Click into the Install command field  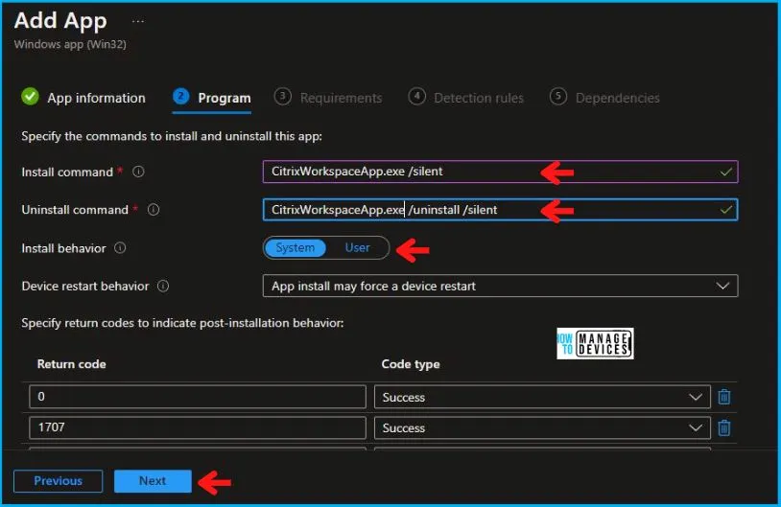pos(500,172)
